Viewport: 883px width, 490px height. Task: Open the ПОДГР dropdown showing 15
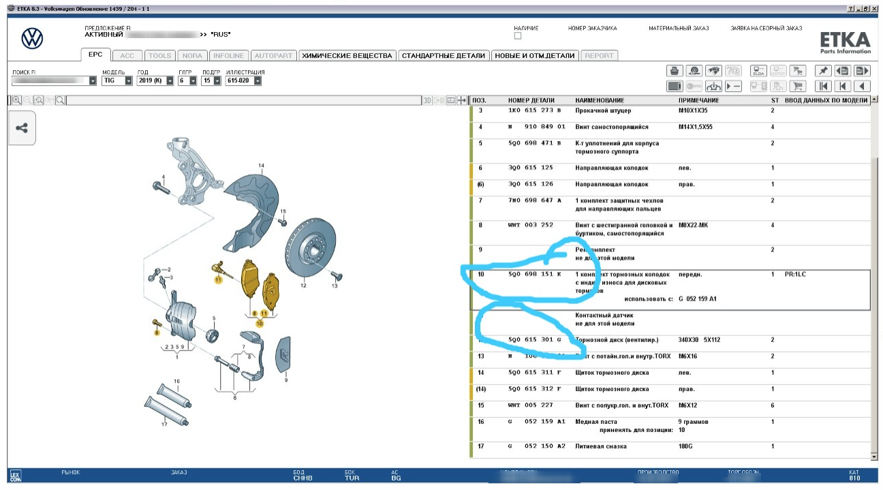tap(217, 80)
